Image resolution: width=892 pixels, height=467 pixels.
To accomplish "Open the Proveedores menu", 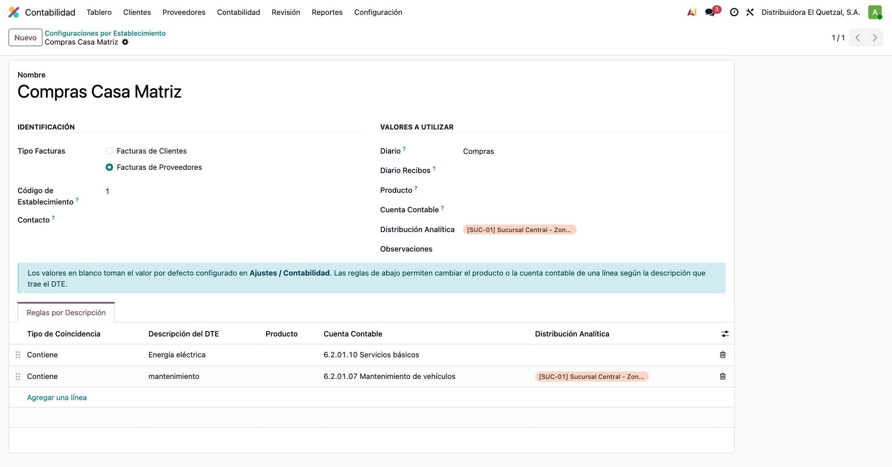I will [184, 13].
